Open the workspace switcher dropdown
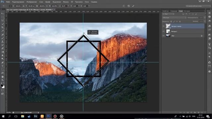The image size is (212, 119). 198,6
